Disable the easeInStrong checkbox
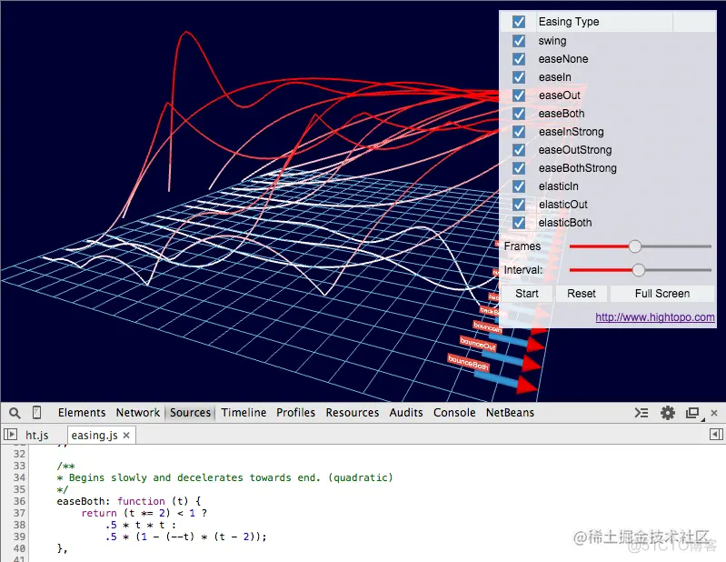 pyautogui.click(x=519, y=132)
